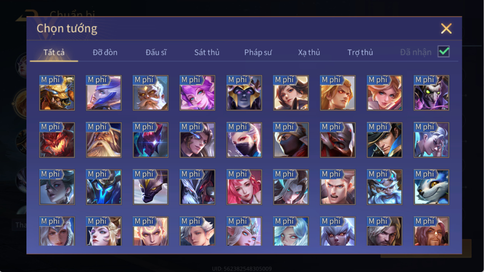Pick the white-bearded old man hero in first row
Viewport: 484px width, 272px height.
pyautogui.click(x=150, y=93)
